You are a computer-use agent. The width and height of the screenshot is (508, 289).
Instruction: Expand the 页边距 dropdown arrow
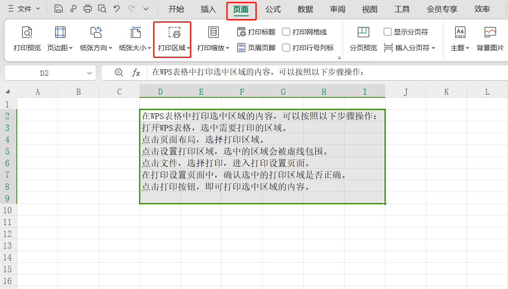70,48
